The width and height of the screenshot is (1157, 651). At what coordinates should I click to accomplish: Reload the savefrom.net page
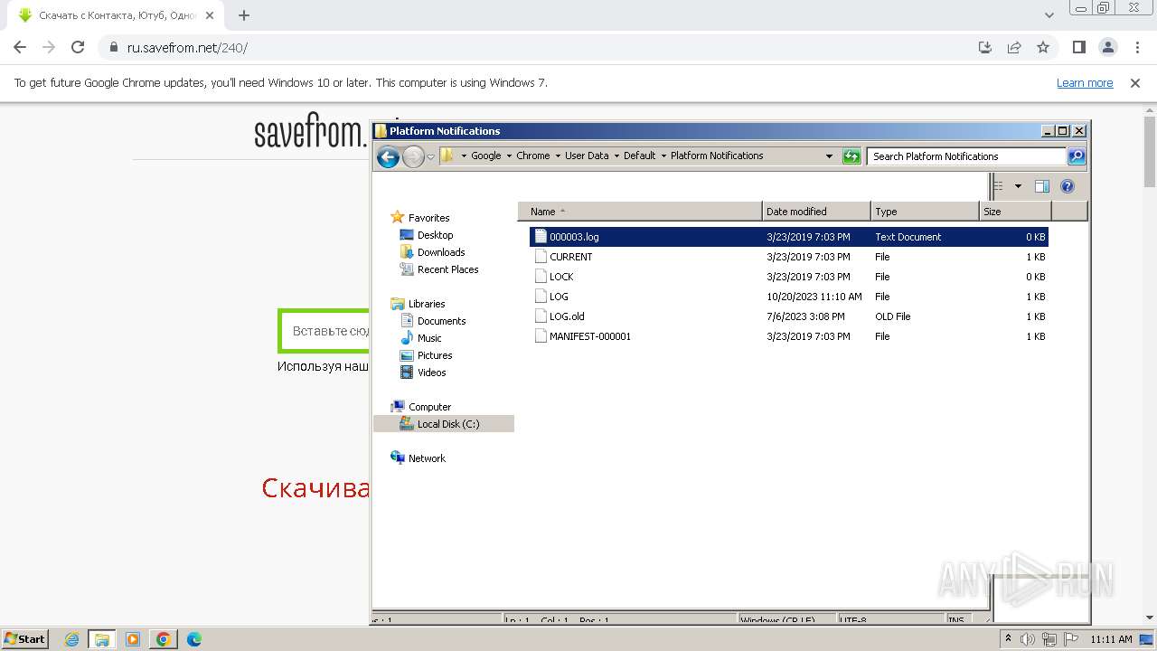[78, 47]
